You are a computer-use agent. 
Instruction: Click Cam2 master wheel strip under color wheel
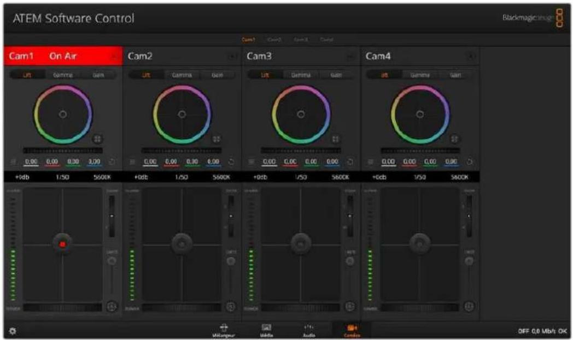[182, 150]
